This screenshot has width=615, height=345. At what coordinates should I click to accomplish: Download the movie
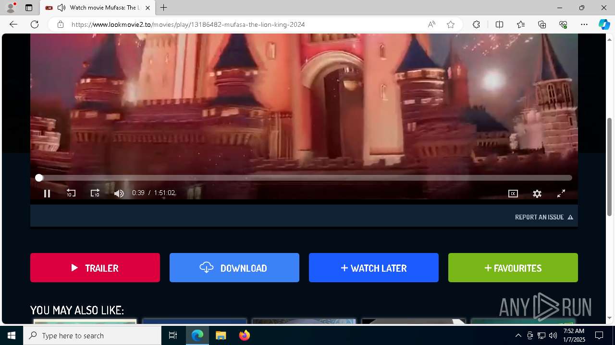coord(234,268)
